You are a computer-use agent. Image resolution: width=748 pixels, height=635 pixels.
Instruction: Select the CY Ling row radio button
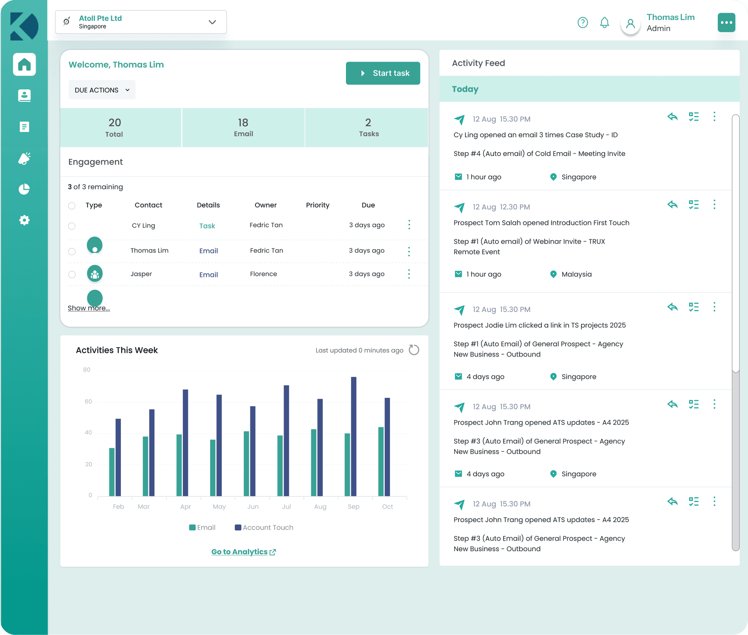point(72,226)
